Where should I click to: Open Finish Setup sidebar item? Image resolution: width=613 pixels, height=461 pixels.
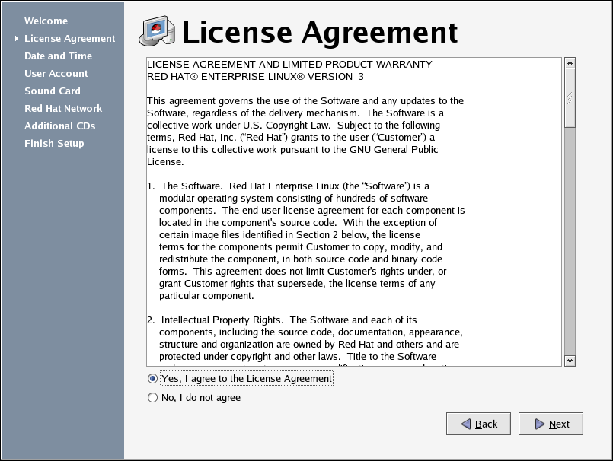pos(54,144)
